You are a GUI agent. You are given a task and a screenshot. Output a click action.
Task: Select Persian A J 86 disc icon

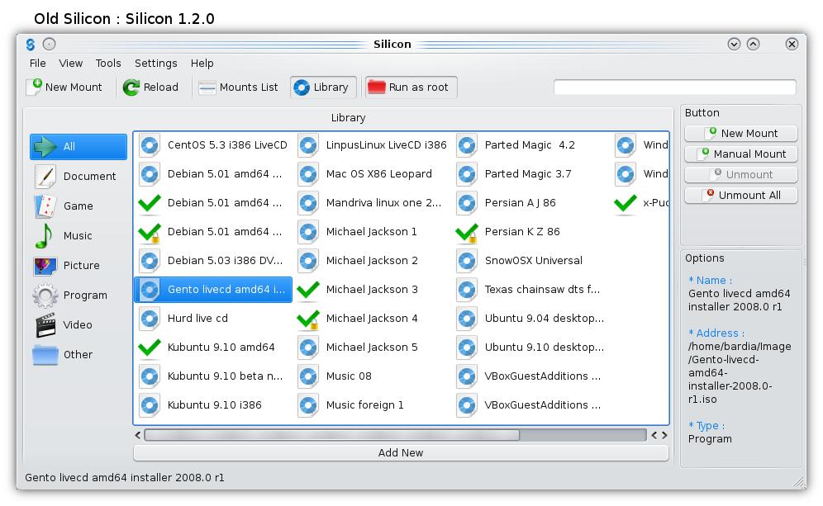[467, 203]
